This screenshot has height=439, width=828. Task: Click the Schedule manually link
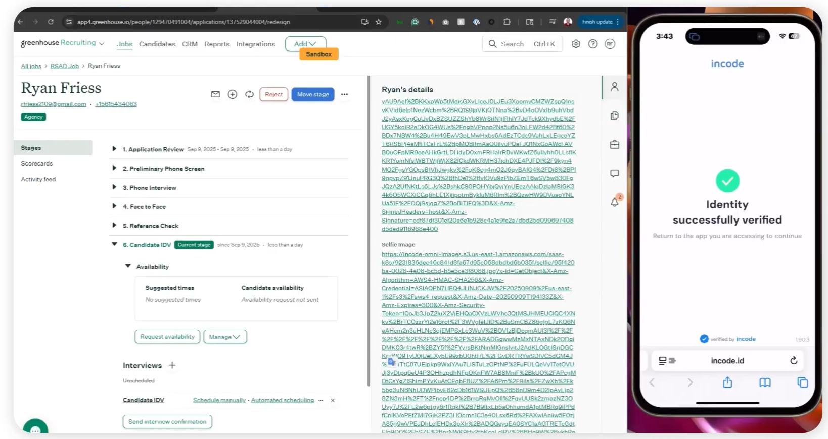[x=219, y=400]
